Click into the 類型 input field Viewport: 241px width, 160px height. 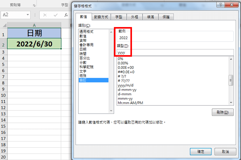(175, 53)
